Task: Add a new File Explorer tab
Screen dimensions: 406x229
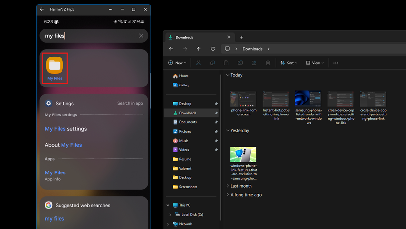Action: click(x=241, y=37)
